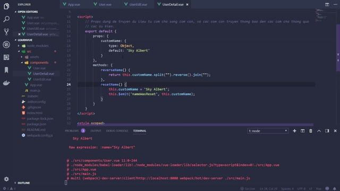This screenshot has height=191, width=340.
Task: Open the Extensions view in activity bar
Action: pos(6,57)
